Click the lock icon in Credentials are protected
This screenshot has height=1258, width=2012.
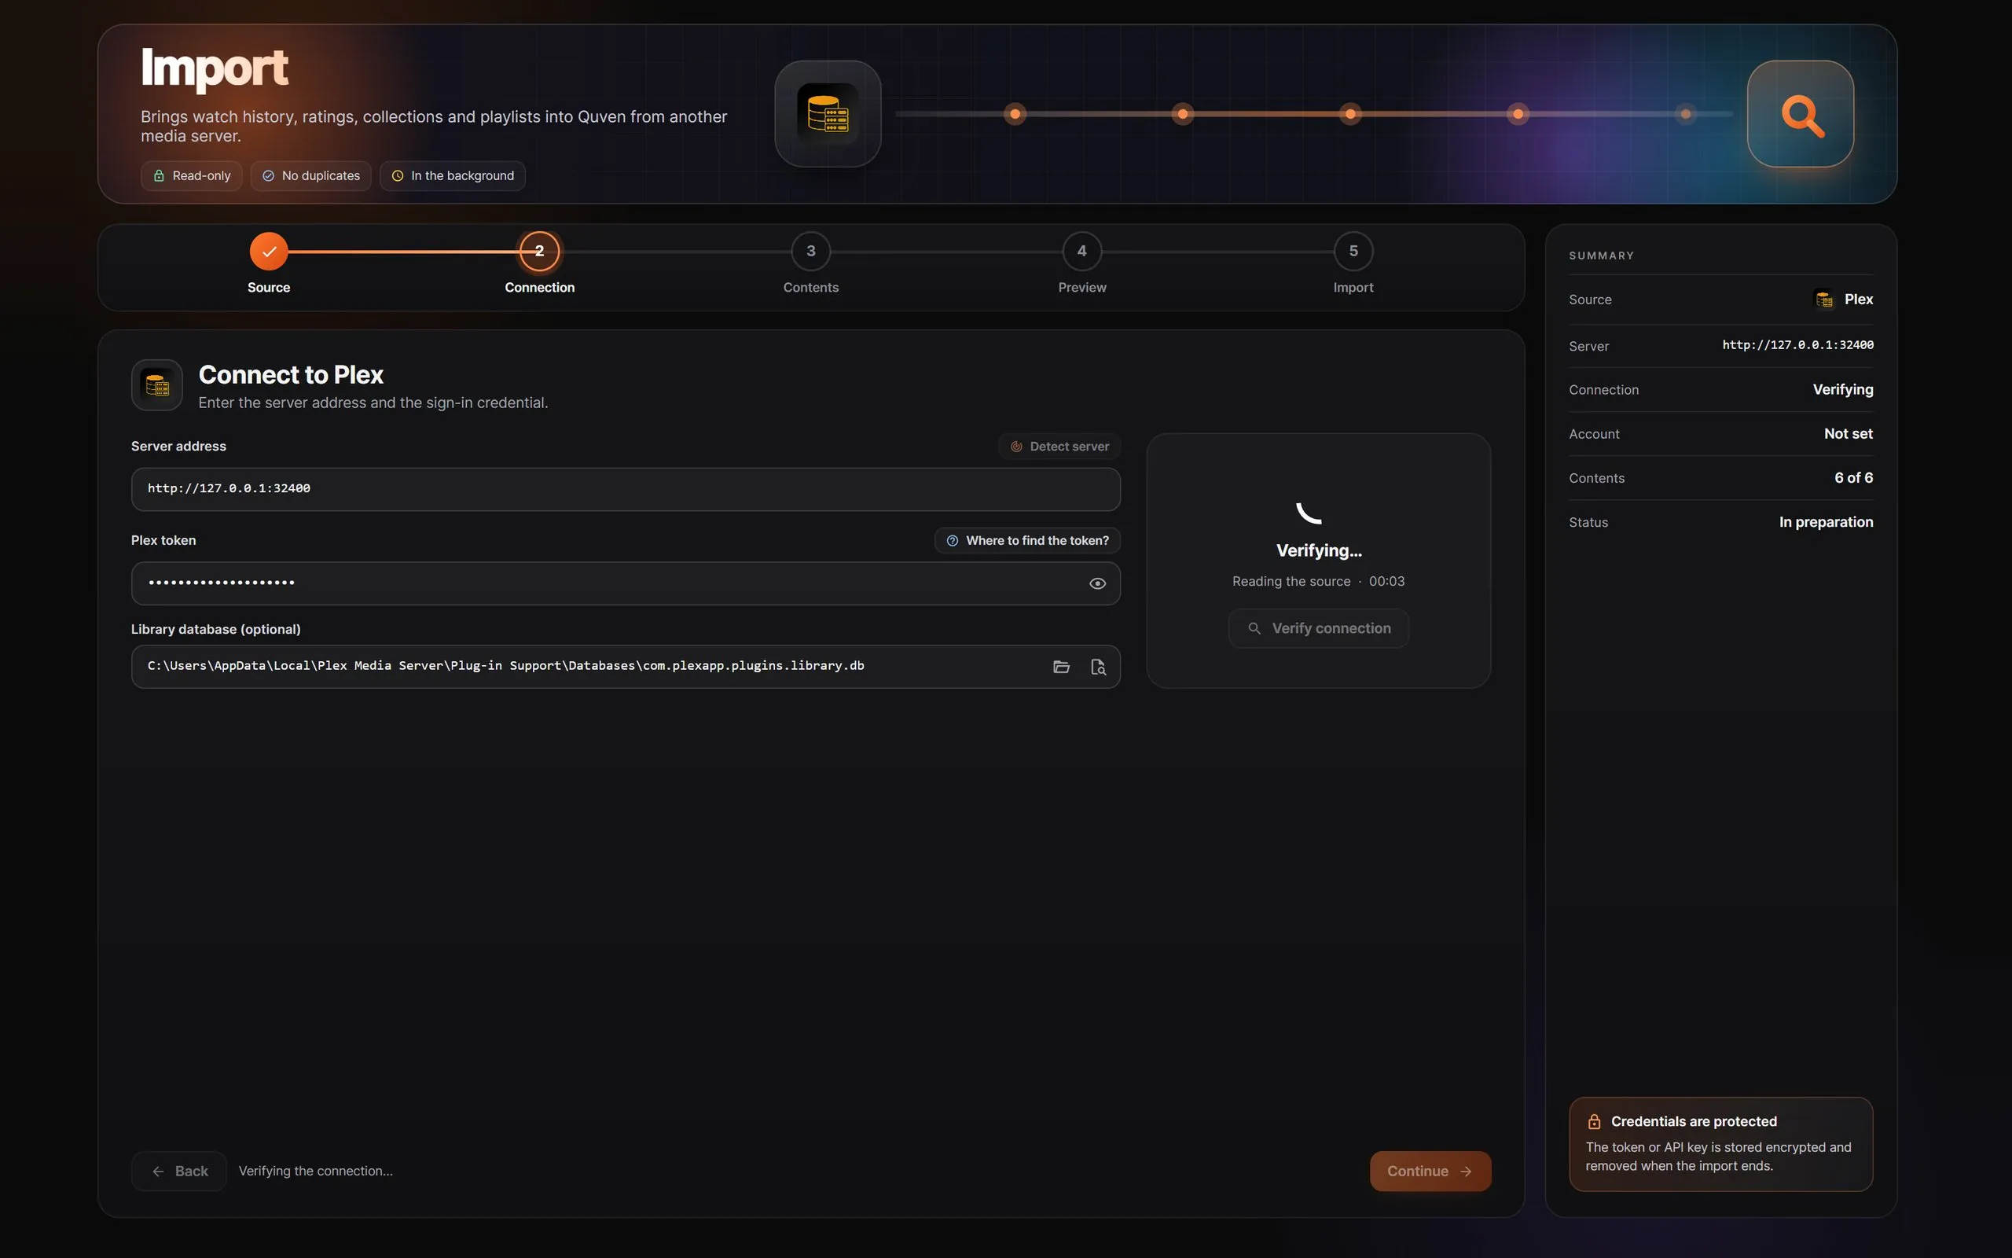click(1594, 1121)
